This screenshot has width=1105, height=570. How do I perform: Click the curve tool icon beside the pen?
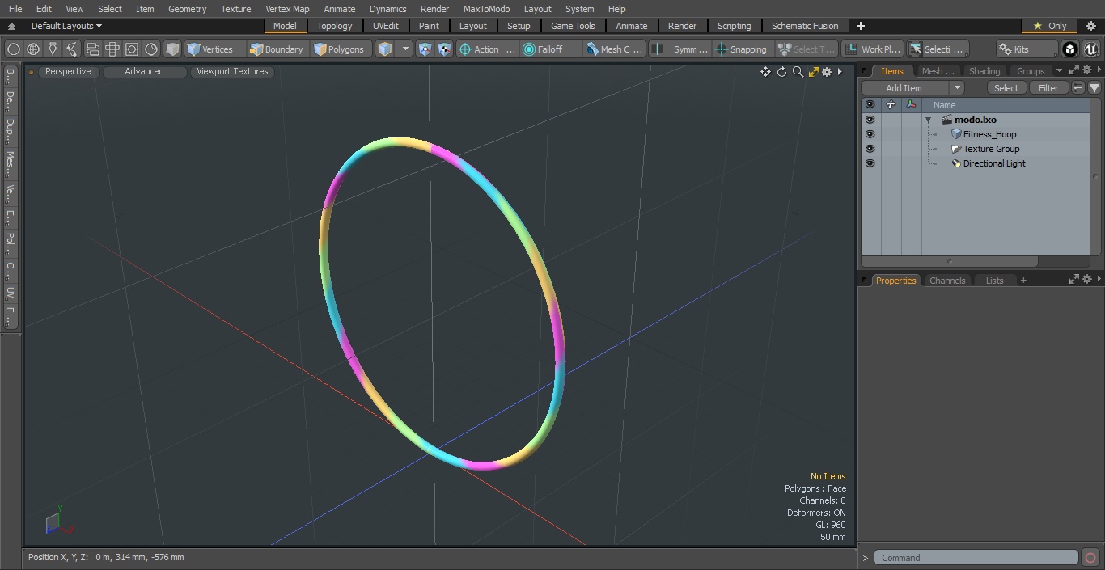(x=72, y=49)
